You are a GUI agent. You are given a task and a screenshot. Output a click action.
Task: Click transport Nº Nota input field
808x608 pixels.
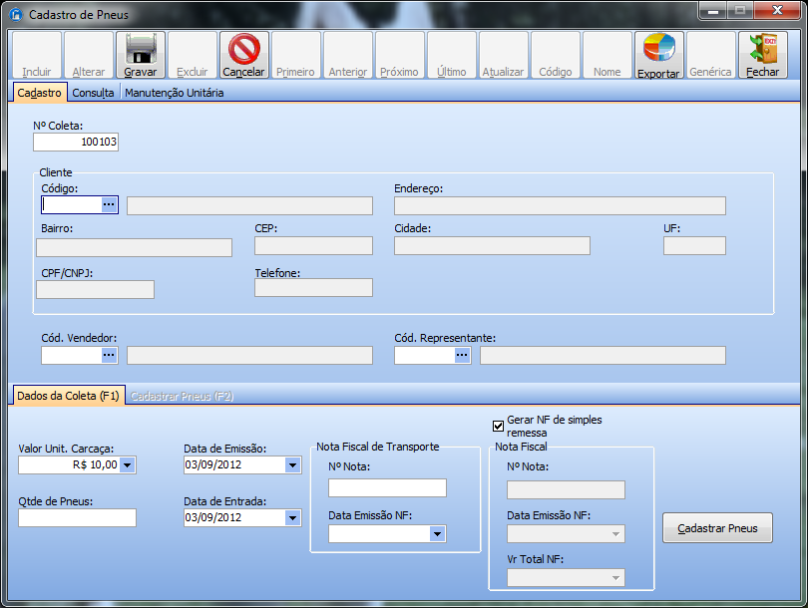click(x=387, y=487)
